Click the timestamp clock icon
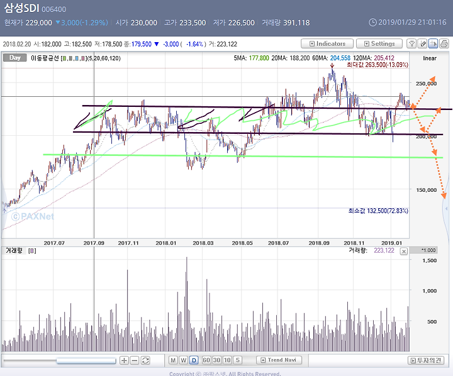 [372, 22]
